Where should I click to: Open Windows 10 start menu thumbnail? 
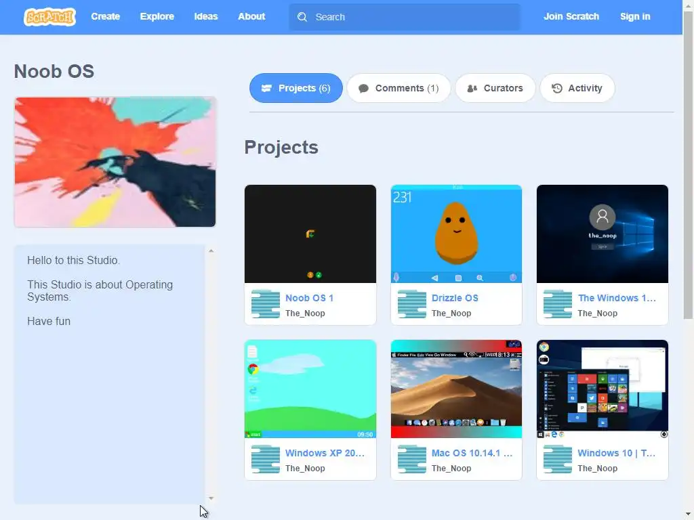click(603, 389)
